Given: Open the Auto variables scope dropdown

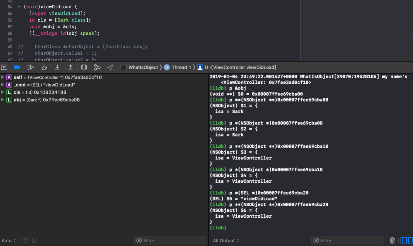Looking at the screenshot, I should 9,241.
